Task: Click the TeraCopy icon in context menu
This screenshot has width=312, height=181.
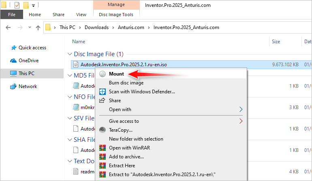Action: pyautogui.click(x=102, y=130)
